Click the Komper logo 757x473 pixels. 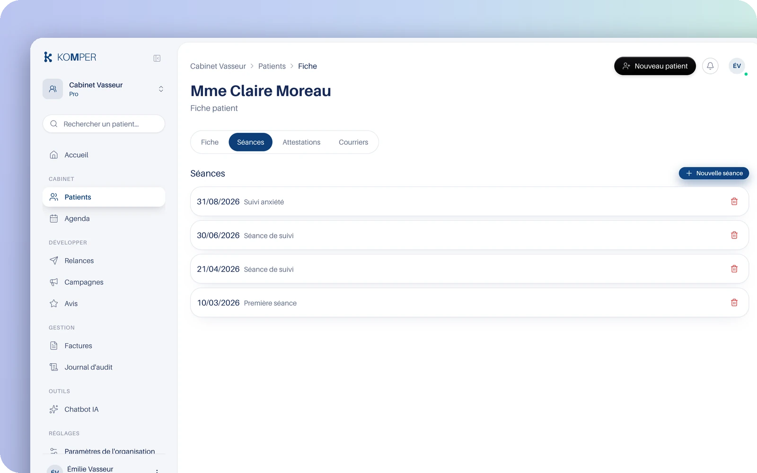point(70,57)
